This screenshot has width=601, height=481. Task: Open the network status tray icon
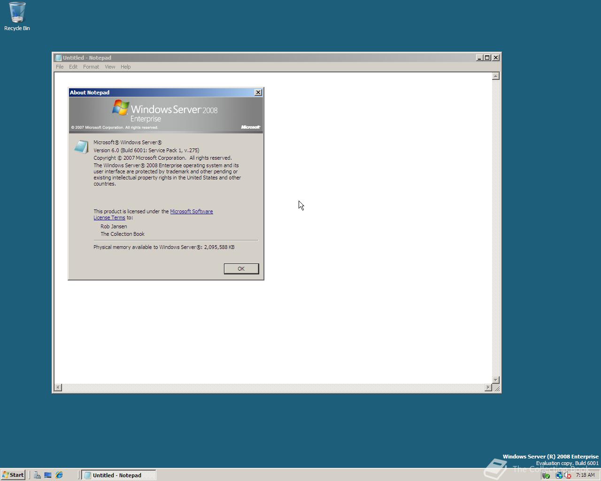click(559, 475)
